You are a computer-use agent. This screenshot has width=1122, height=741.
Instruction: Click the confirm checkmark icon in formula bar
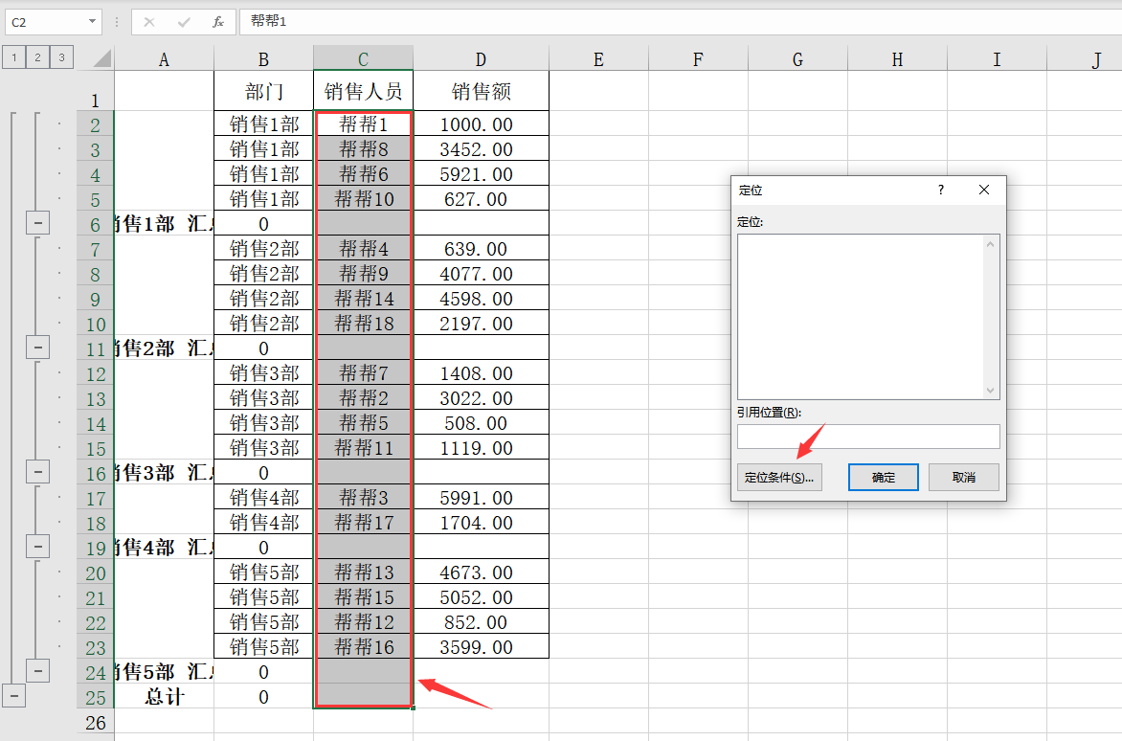click(x=184, y=22)
